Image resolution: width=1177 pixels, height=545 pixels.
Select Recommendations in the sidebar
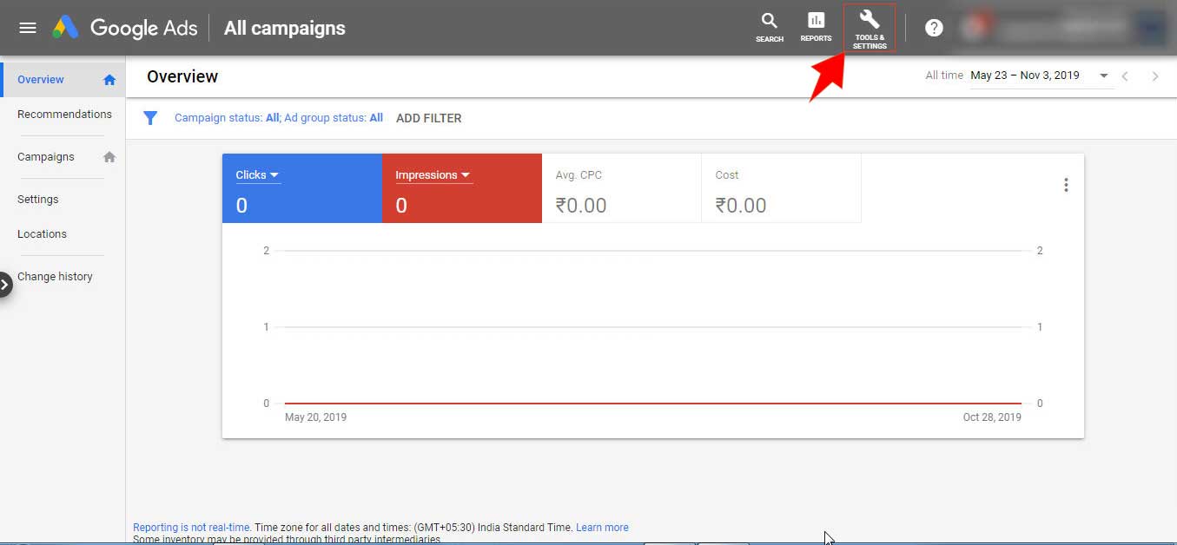click(64, 115)
